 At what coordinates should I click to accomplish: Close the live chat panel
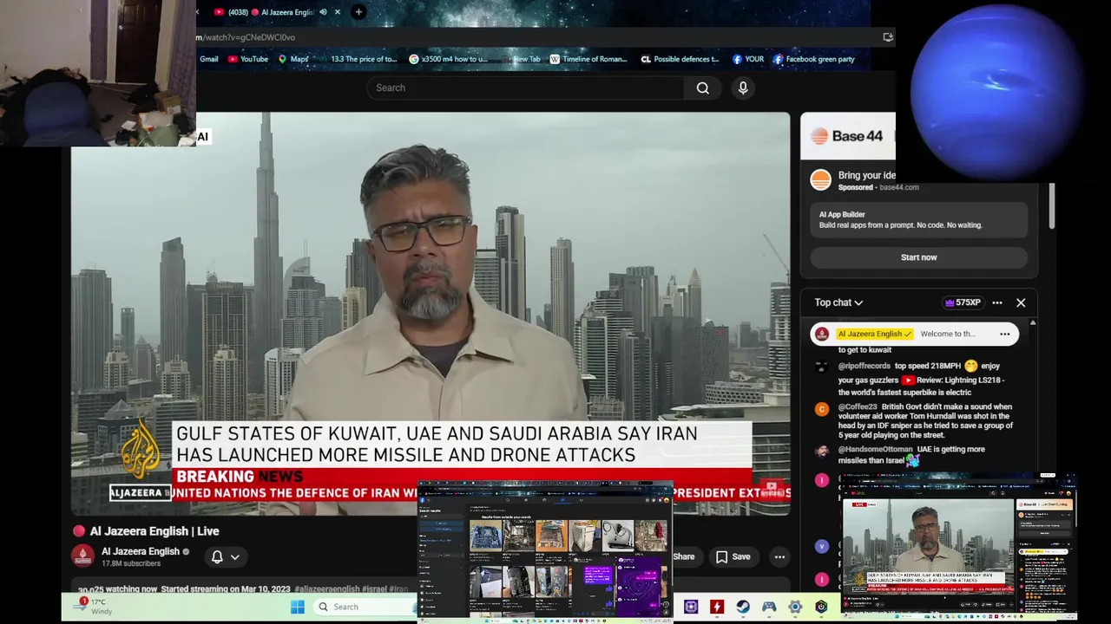1021,302
